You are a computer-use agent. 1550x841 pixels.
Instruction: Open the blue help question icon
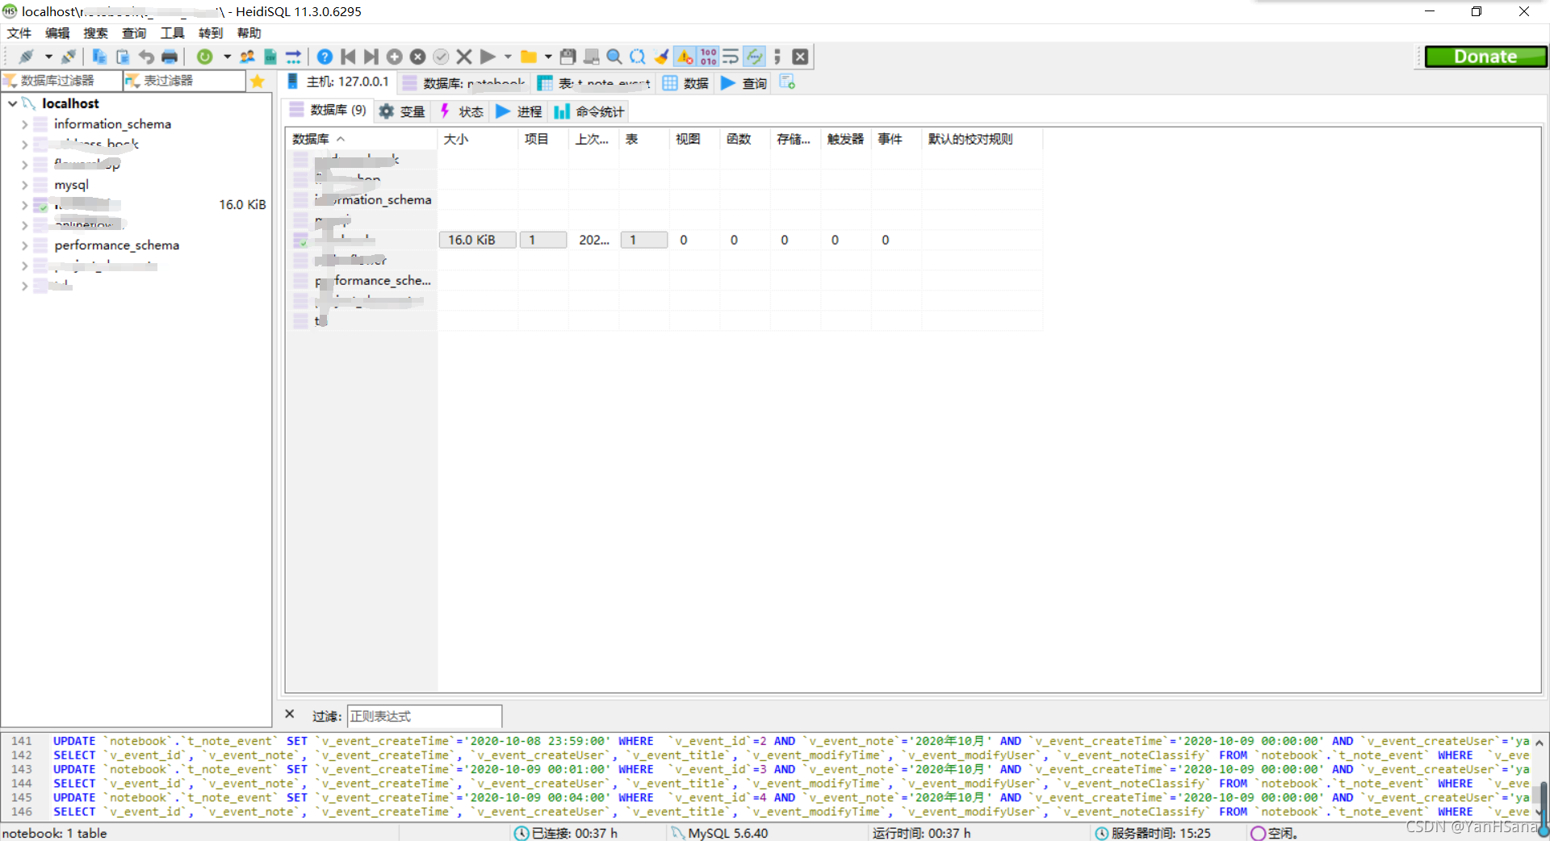pos(325,56)
